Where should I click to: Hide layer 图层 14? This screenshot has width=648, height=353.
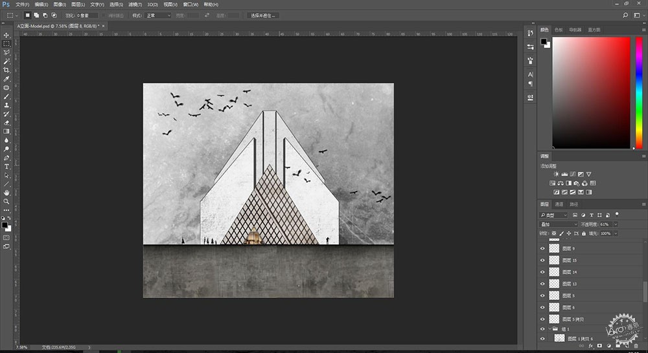click(542, 272)
